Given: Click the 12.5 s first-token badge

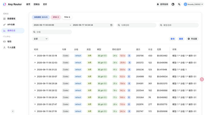Looking at the screenshot, I should [122, 56].
